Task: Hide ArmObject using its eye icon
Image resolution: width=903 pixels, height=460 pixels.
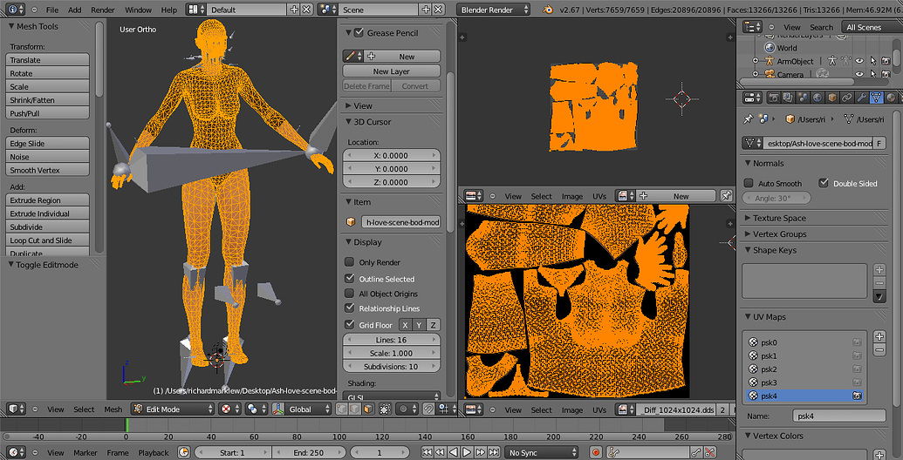Action: [x=859, y=61]
